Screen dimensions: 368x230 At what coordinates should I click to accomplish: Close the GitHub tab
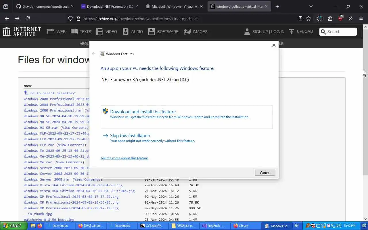[72, 6]
